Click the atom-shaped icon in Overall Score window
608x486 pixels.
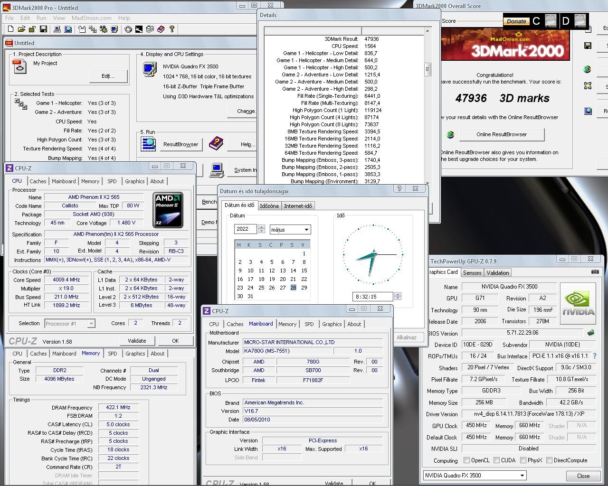point(588,86)
